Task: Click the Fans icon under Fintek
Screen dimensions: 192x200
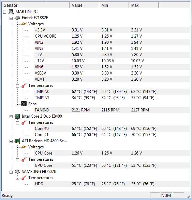Action: [x=24, y=104]
